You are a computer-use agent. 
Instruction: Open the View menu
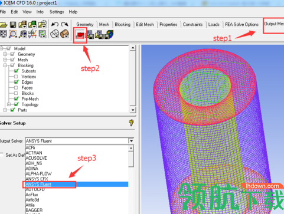pos(27,12)
